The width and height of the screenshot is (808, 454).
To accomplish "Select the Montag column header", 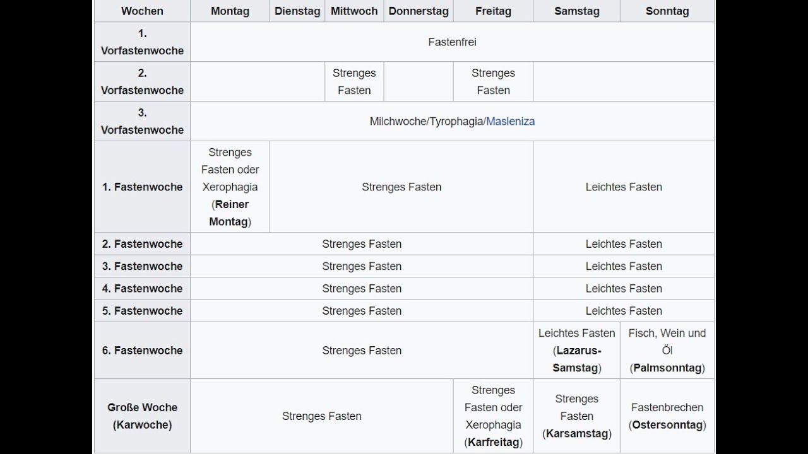I will [x=230, y=11].
